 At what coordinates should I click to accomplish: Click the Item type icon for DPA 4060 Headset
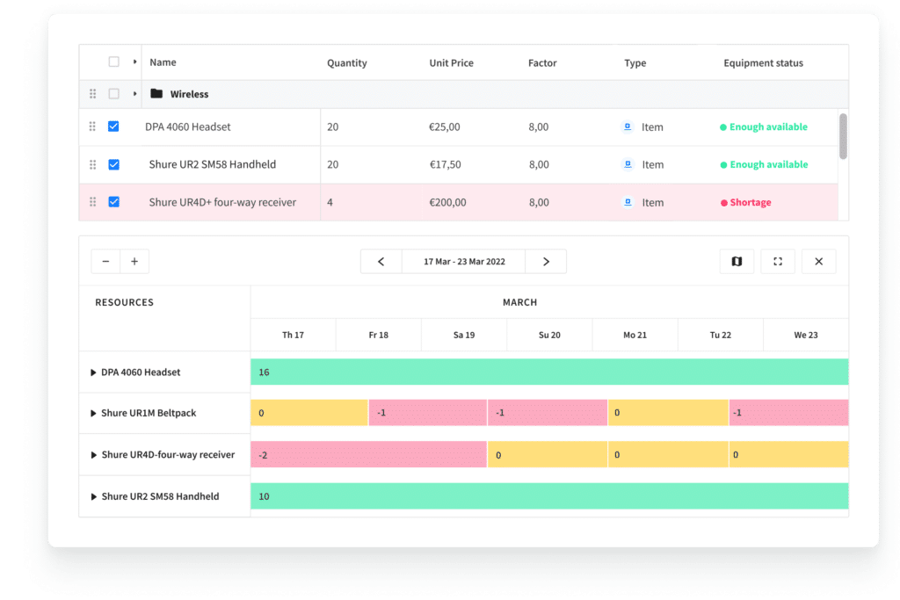628,127
